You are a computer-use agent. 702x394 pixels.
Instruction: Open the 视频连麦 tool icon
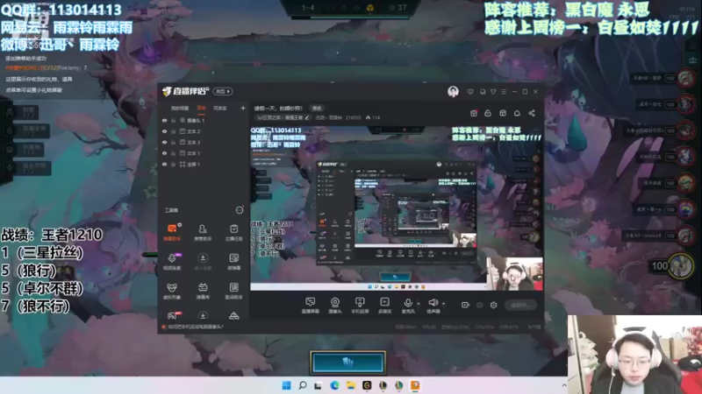172,261
